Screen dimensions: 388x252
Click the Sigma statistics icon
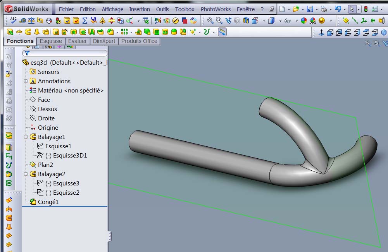click(x=84, y=21)
